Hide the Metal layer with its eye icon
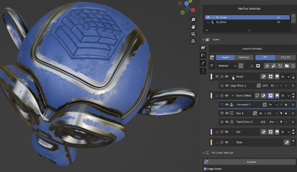Screen dimensions: 297x172 pos(227,77)
